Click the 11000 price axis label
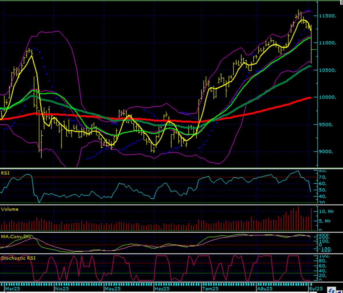Image resolution: width=343 pixels, height=293 pixels. (x=328, y=43)
